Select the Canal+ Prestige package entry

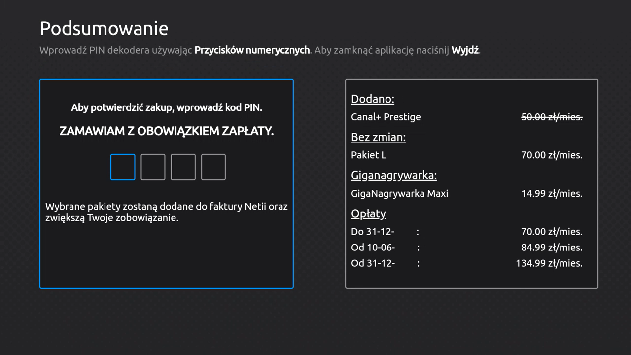click(x=386, y=117)
